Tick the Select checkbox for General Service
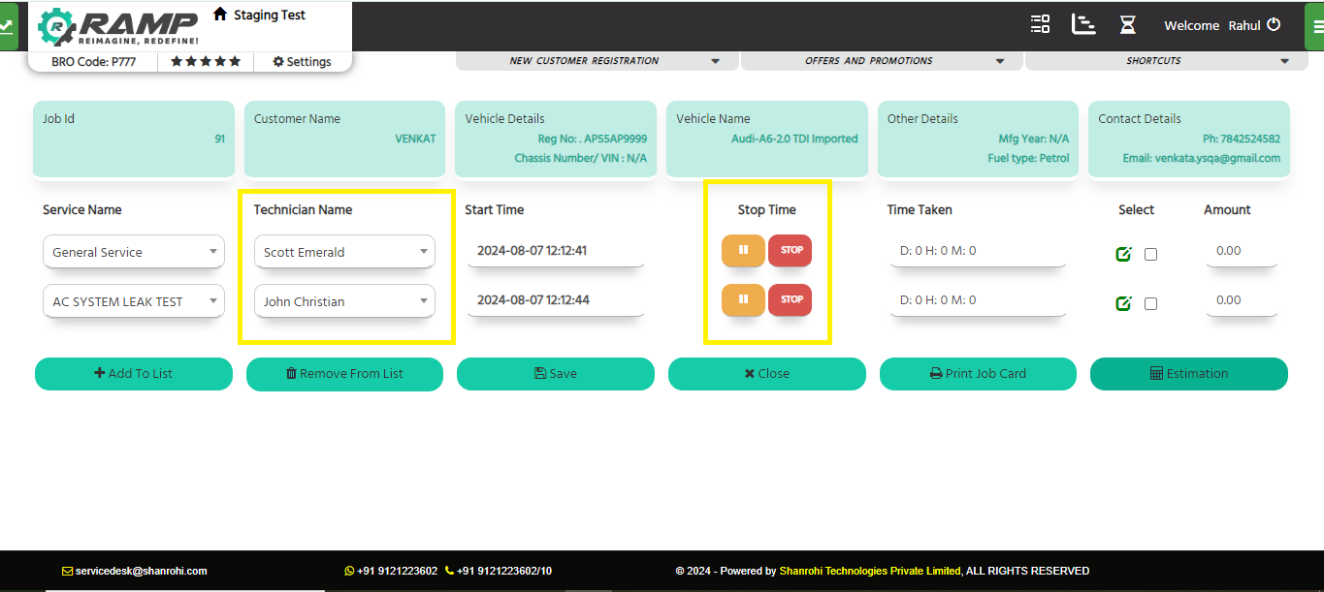 coord(1150,255)
